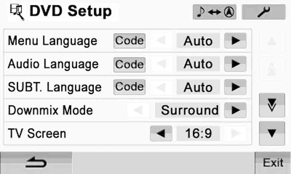Switch TV Screen ratio with left arrow

coord(161,133)
